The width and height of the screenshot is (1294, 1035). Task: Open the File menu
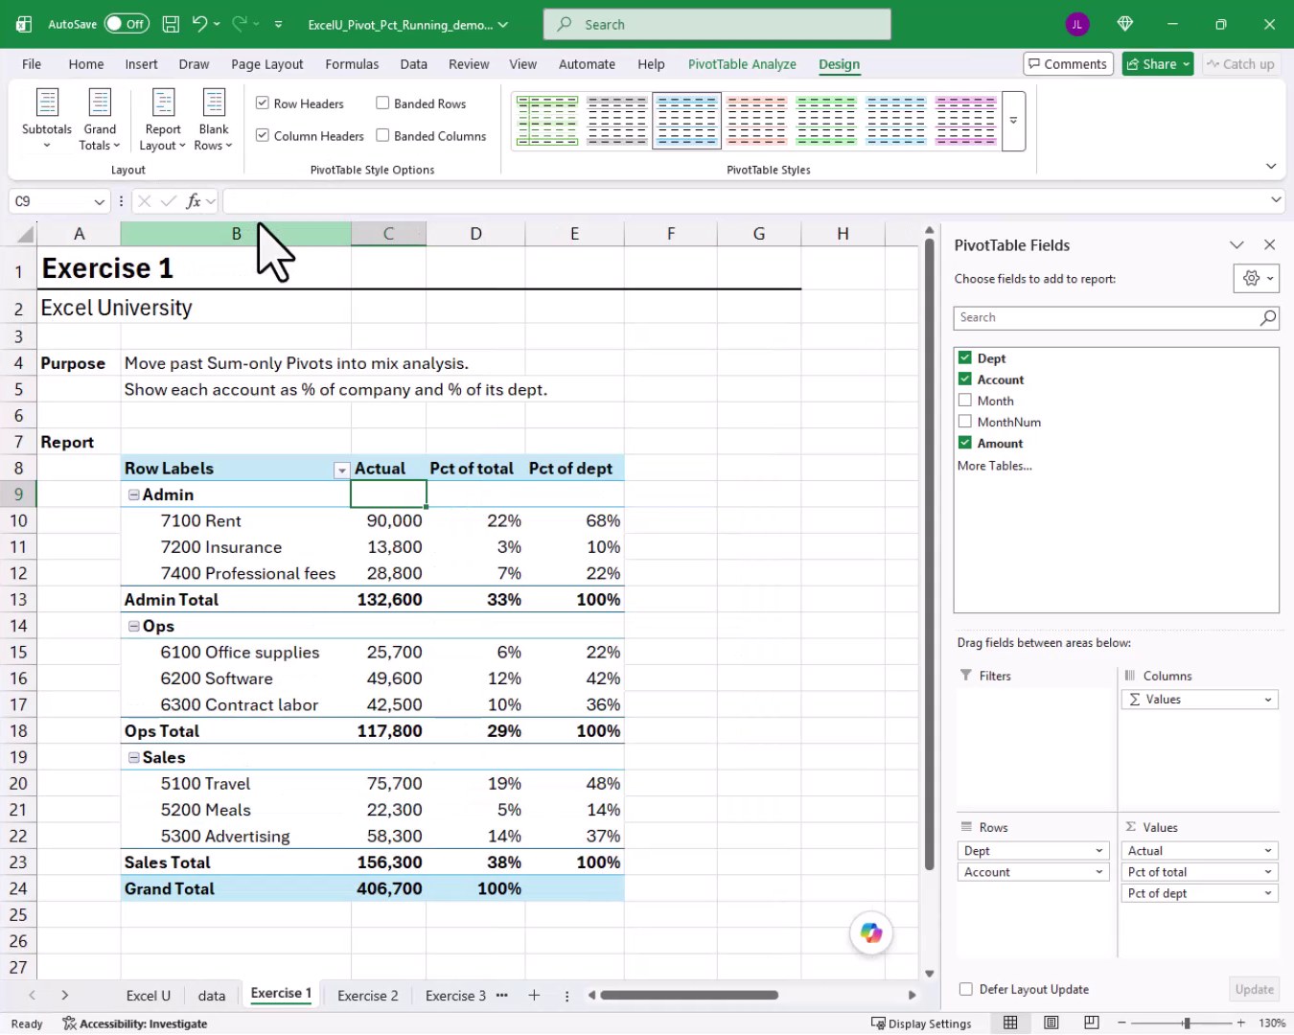click(x=32, y=64)
